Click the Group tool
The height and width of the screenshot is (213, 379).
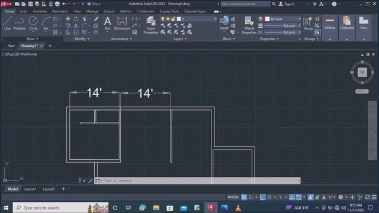click(308, 23)
